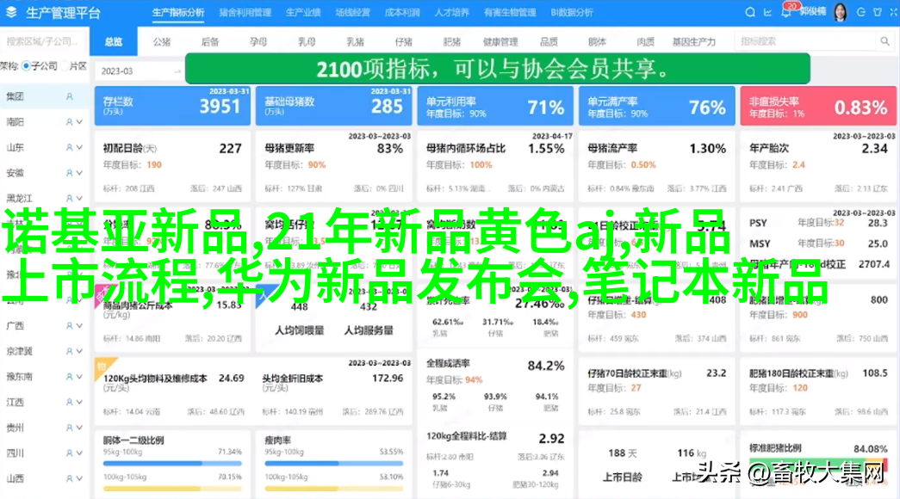
Task: Open the 2023-03 month picker field
Action: (x=139, y=71)
